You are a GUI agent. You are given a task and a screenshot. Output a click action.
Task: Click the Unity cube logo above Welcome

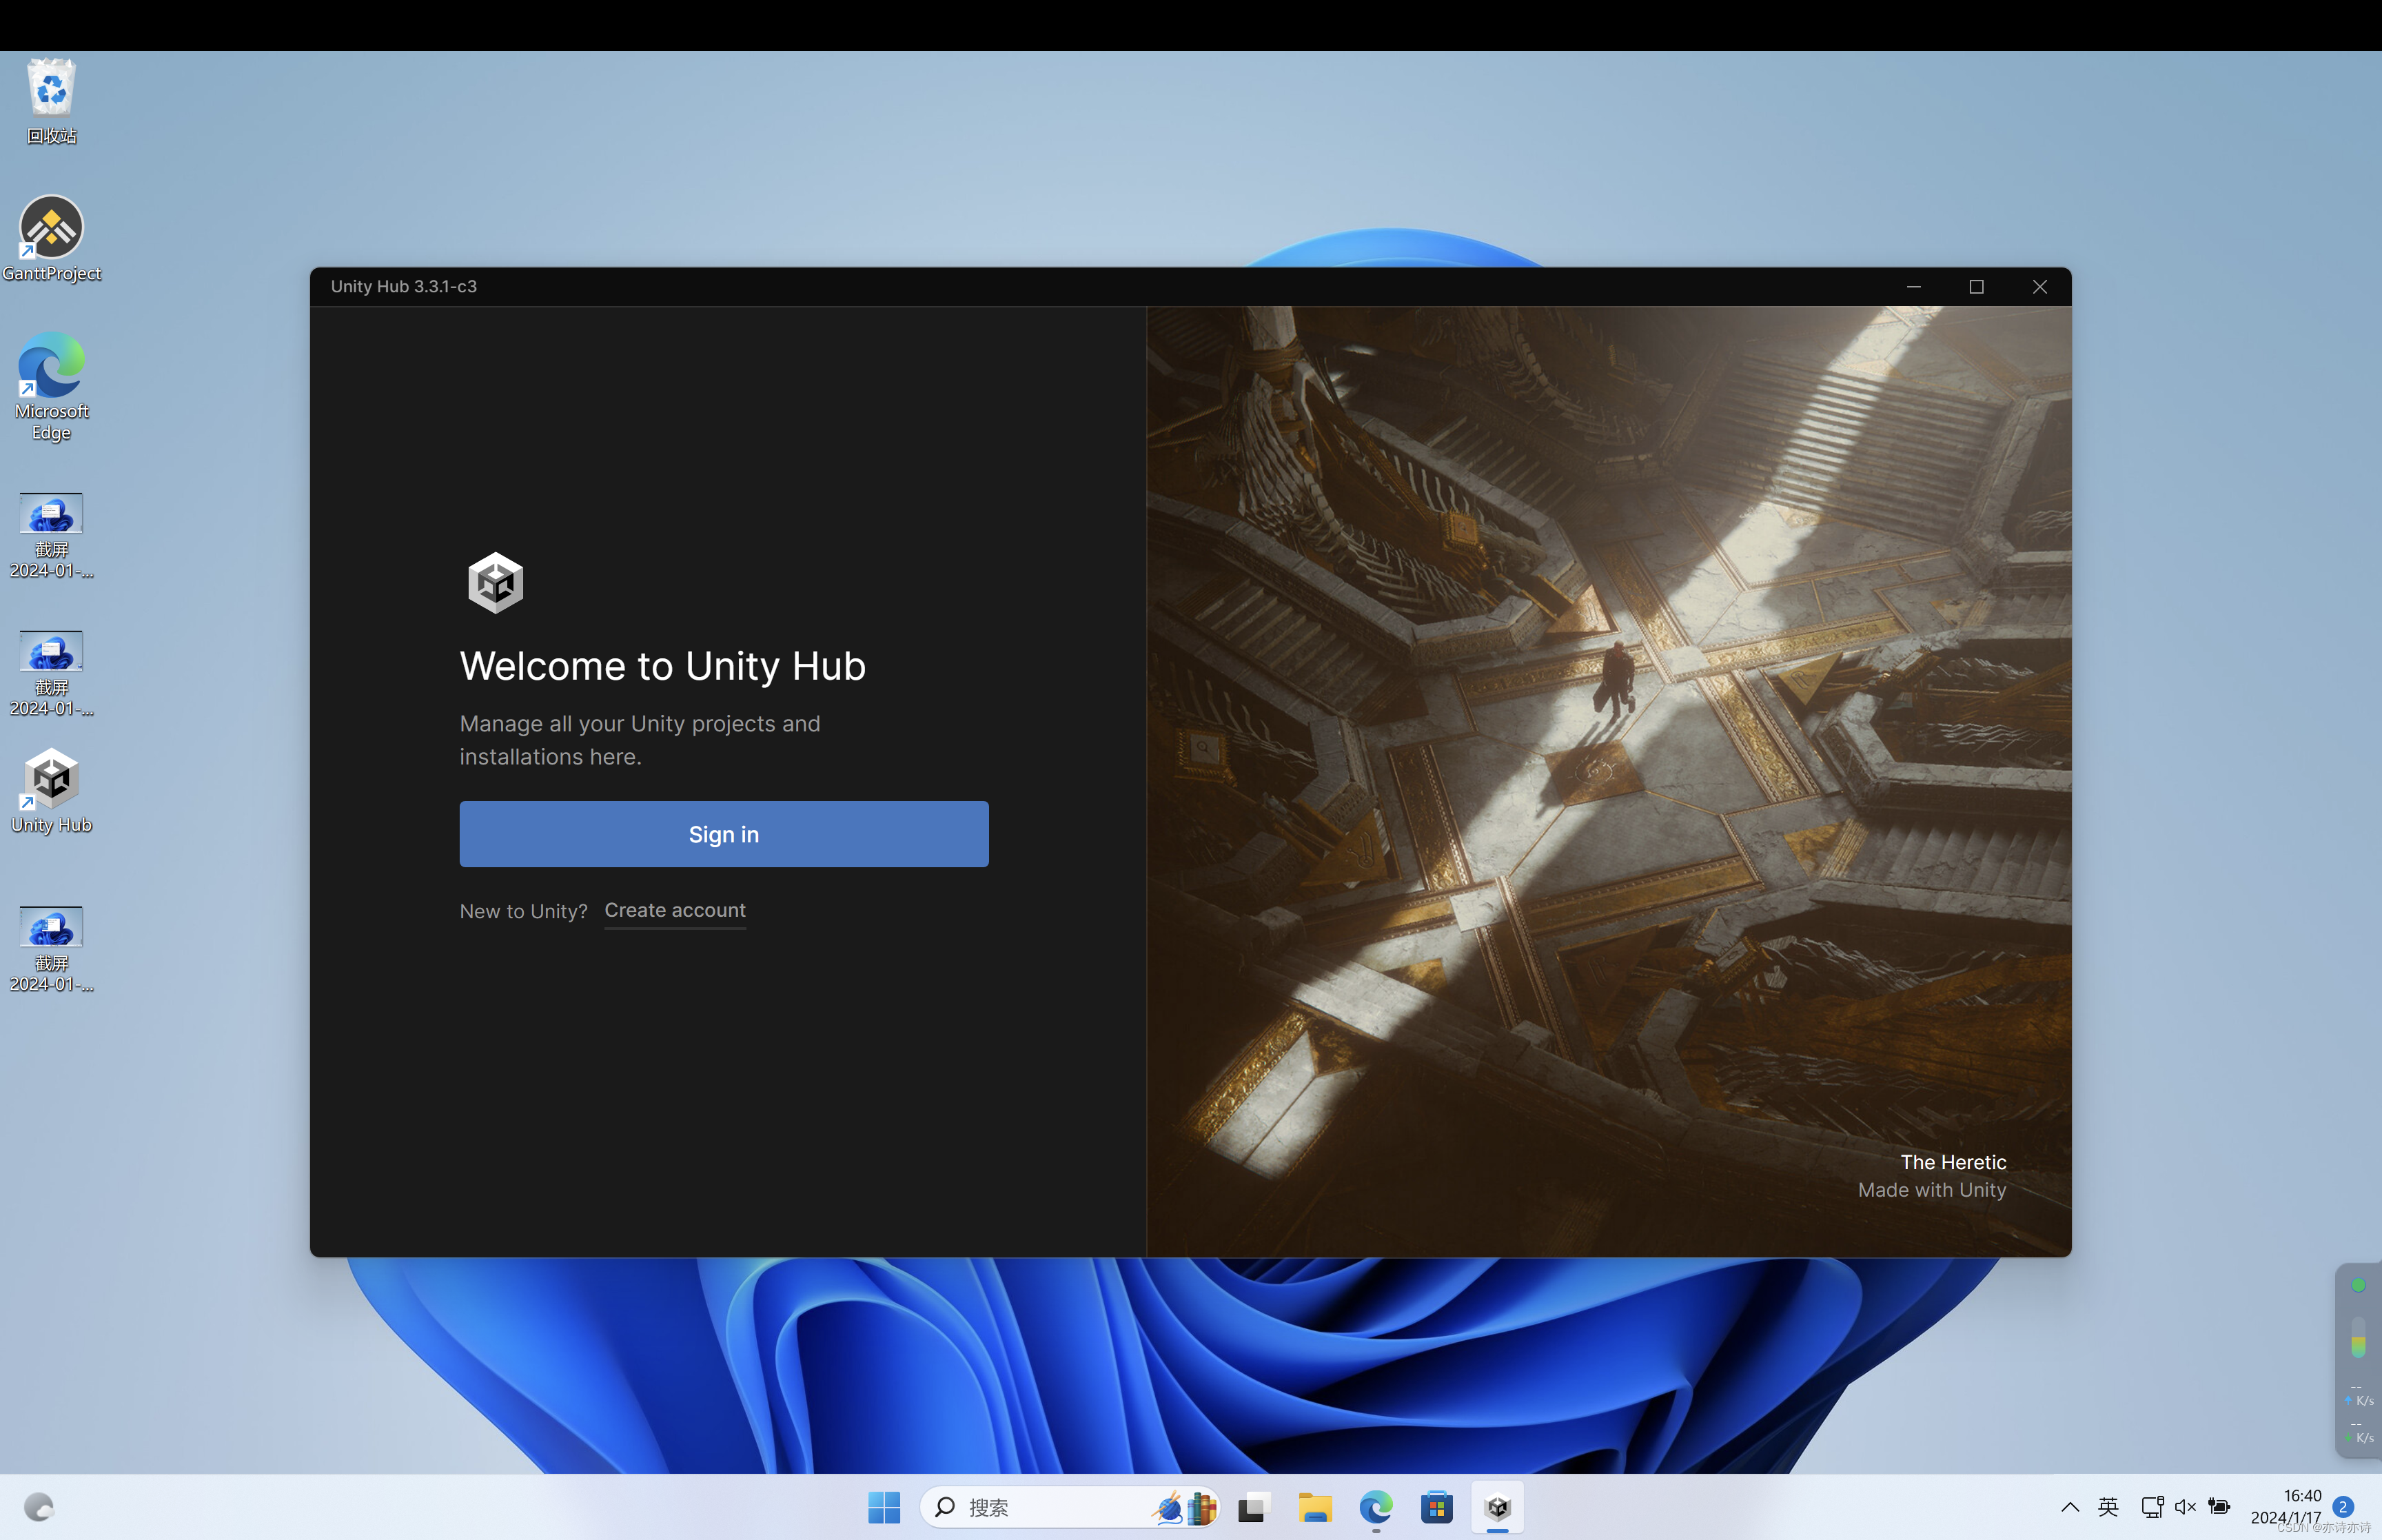click(496, 583)
